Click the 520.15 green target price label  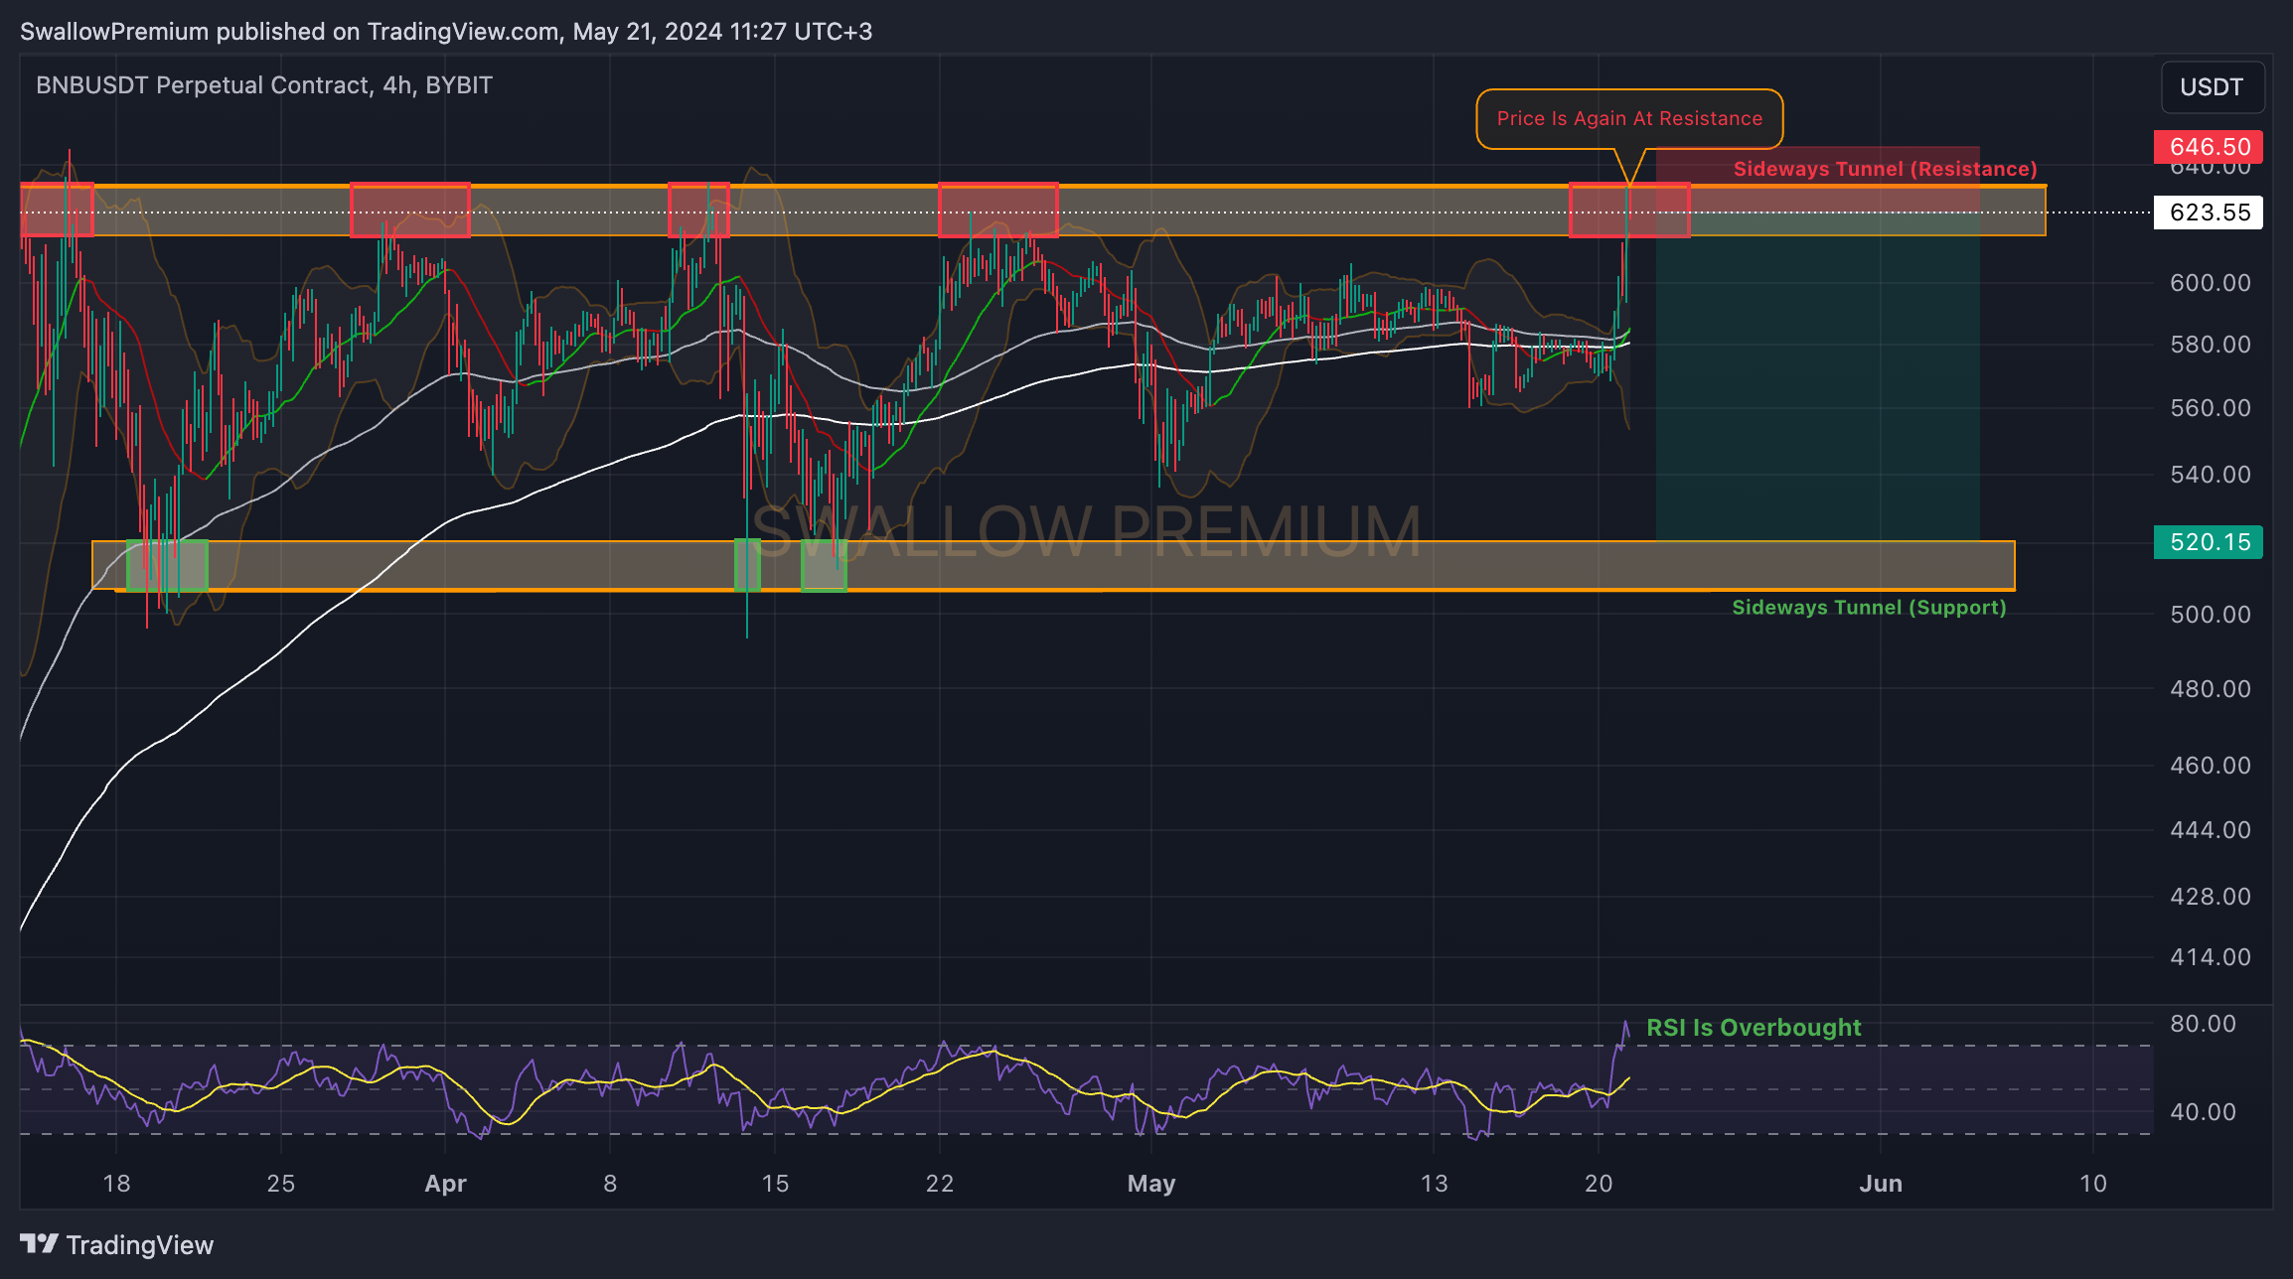point(2209,542)
